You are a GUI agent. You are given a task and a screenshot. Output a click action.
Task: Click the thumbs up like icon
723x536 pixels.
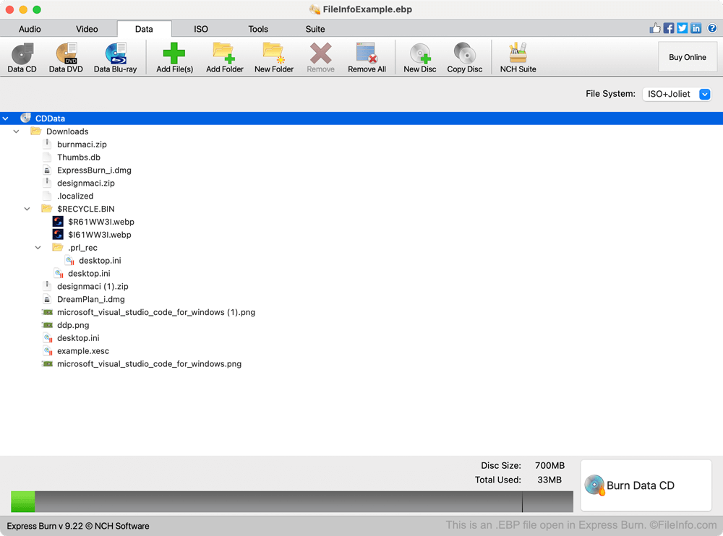tap(655, 29)
